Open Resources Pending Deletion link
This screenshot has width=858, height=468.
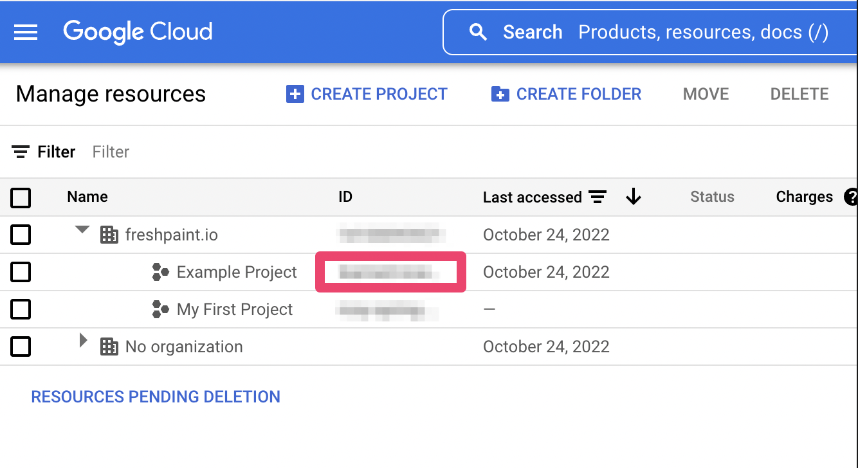[x=156, y=397]
